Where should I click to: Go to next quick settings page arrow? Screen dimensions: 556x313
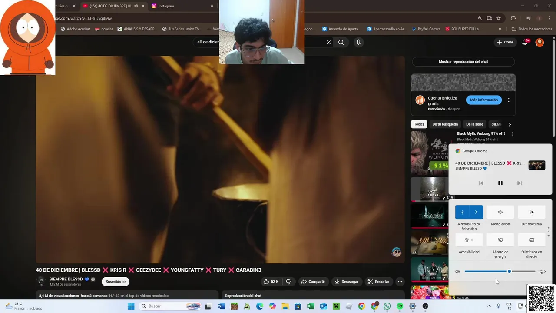549,236
